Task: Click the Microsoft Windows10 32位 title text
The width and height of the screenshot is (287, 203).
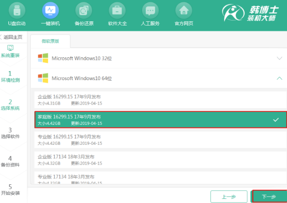Action: click(x=82, y=58)
